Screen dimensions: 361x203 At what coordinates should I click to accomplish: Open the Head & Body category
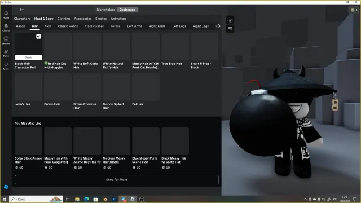point(44,19)
